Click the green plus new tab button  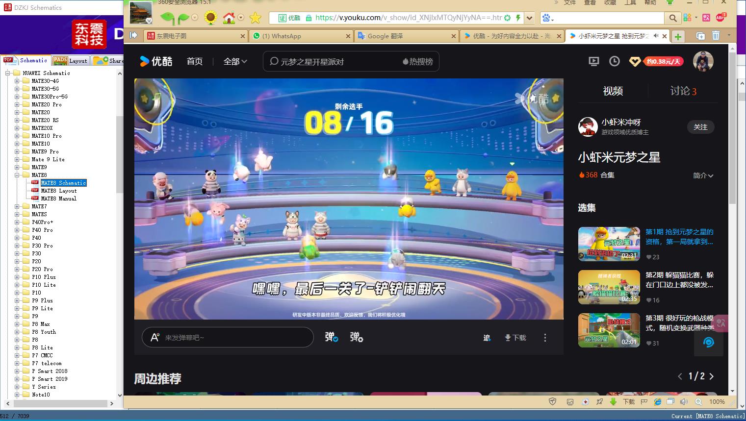tap(678, 36)
